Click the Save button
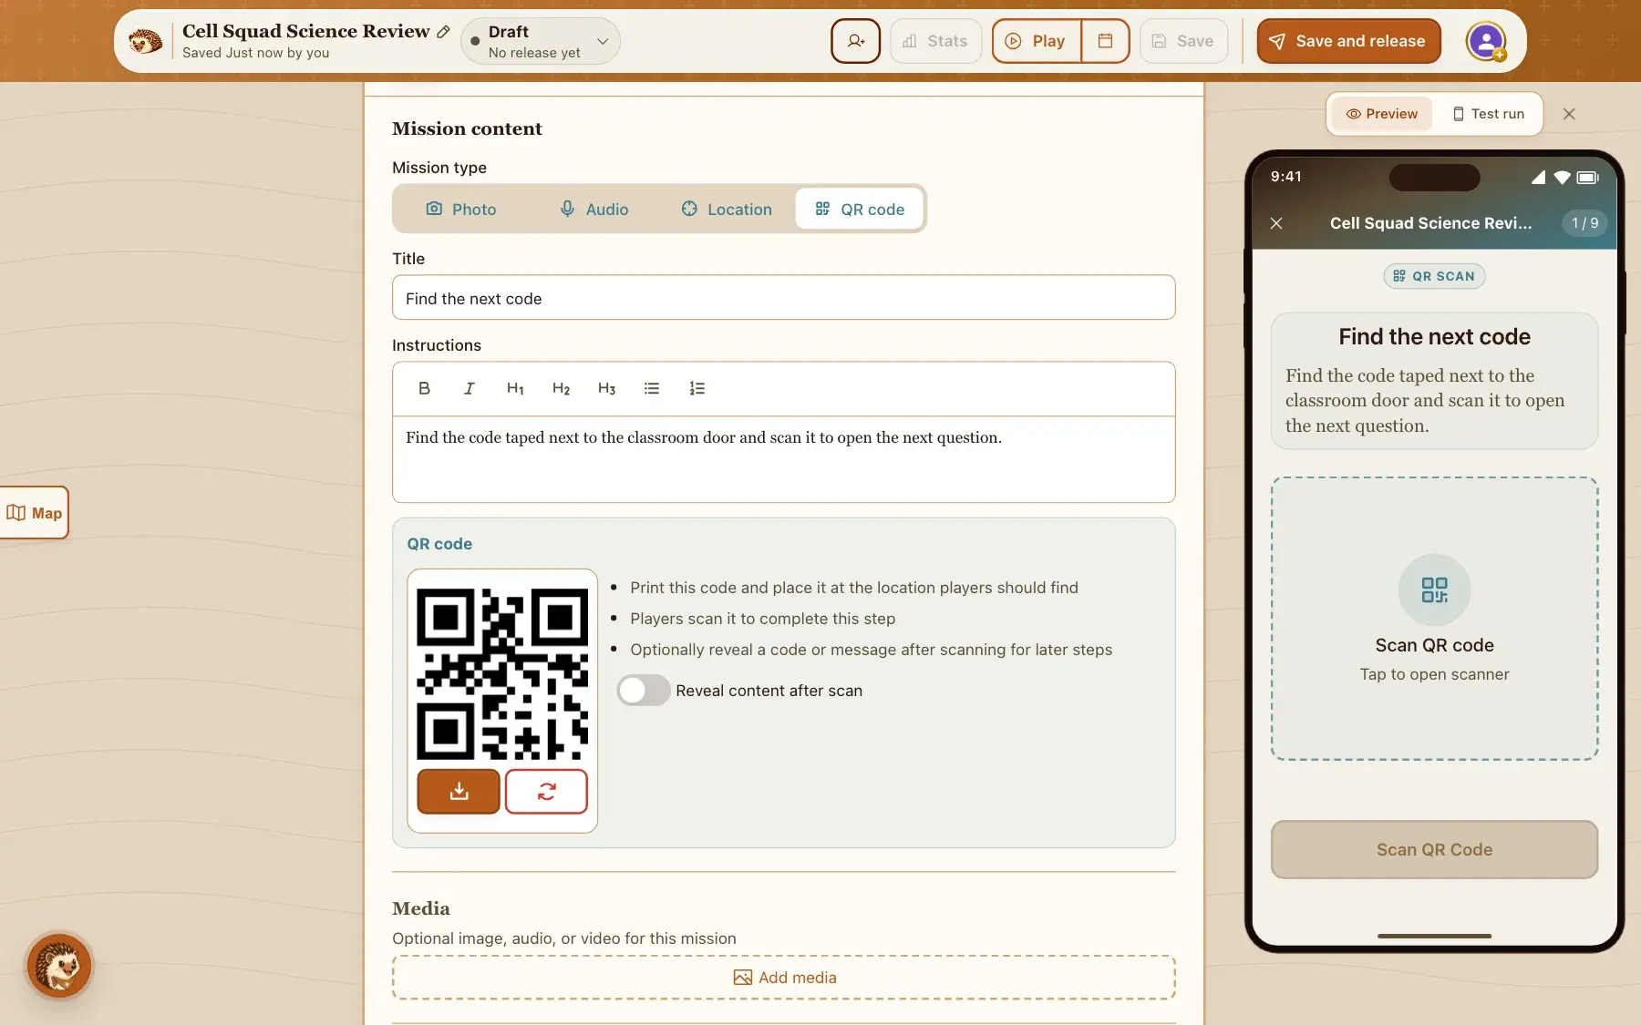The height and width of the screenshot is (1025, 1641). pos(1183,41)
